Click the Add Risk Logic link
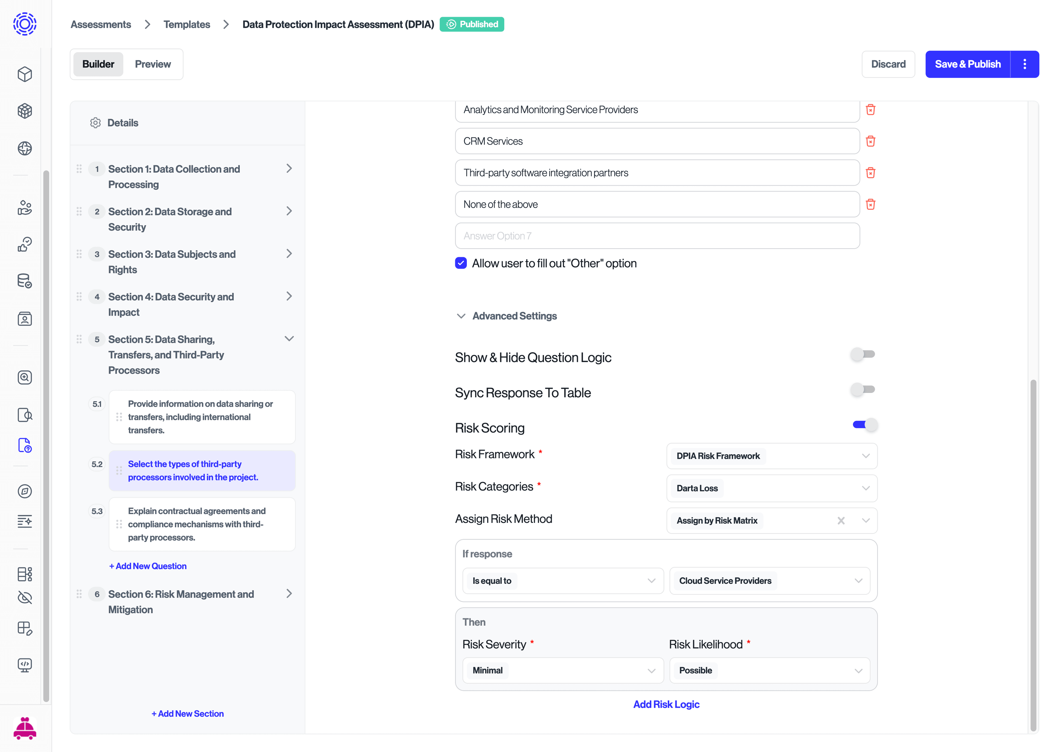 (666, 704)
